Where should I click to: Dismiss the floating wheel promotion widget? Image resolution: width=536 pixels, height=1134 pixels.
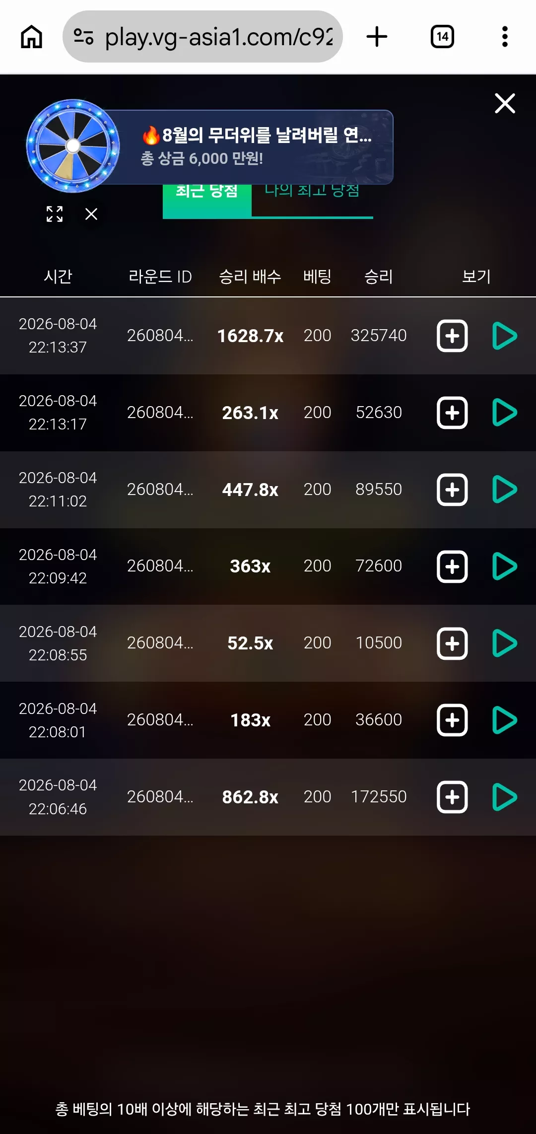pyautogui.click(x=91, y=214)
